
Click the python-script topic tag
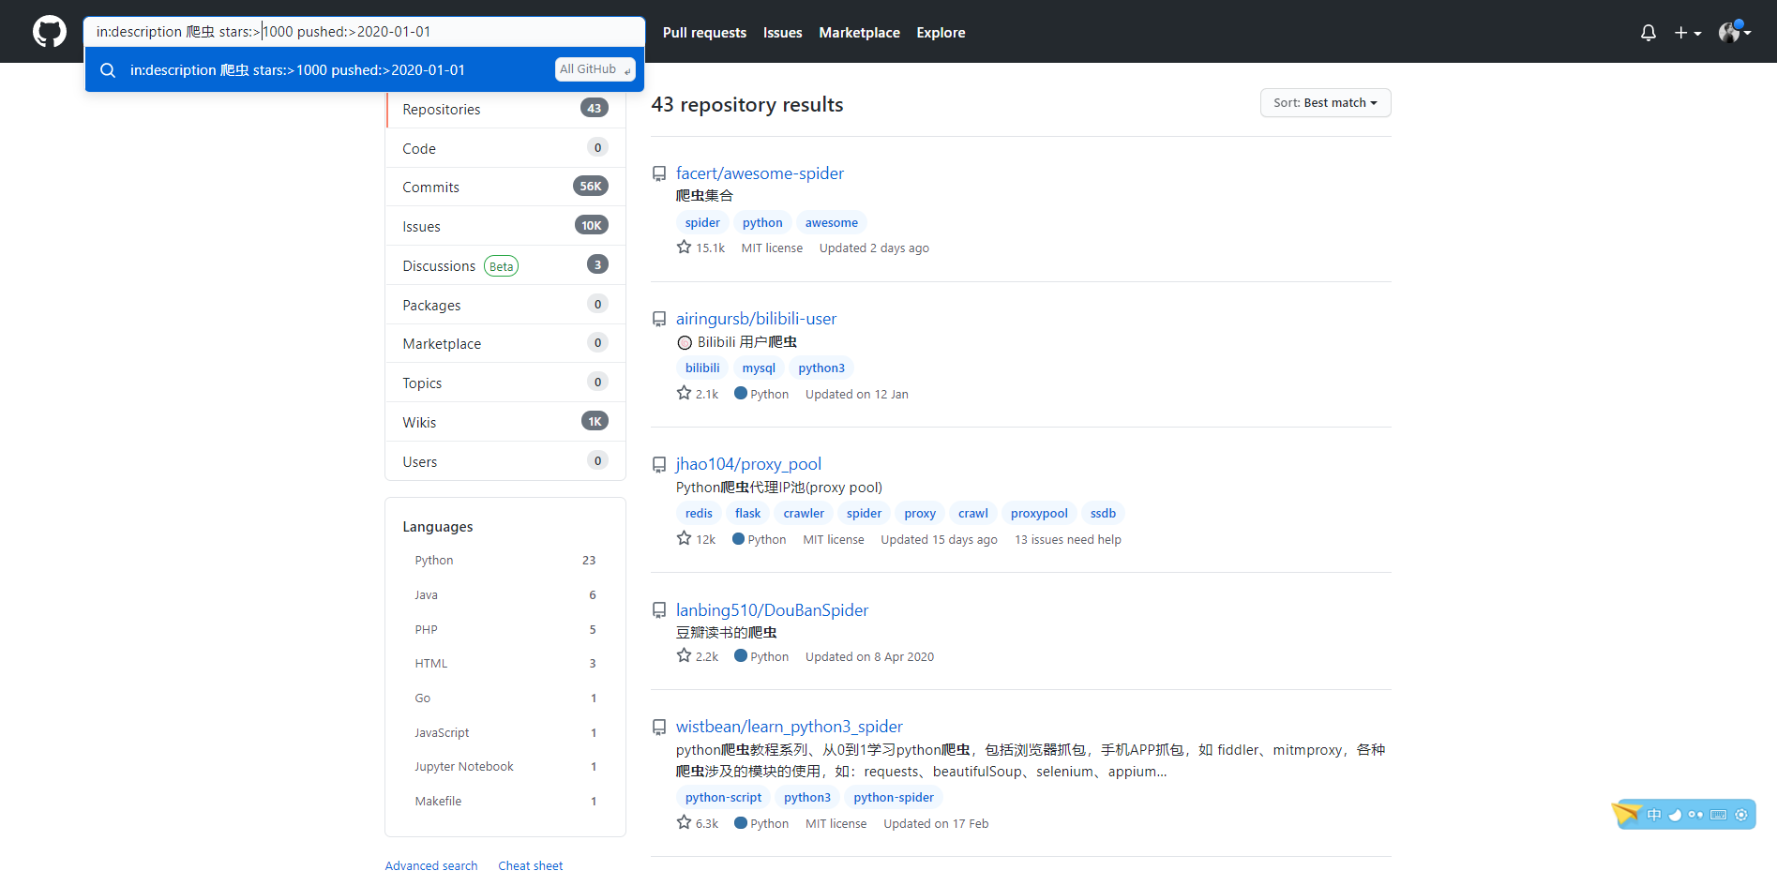pyautogui.click(x=723, y=798)
